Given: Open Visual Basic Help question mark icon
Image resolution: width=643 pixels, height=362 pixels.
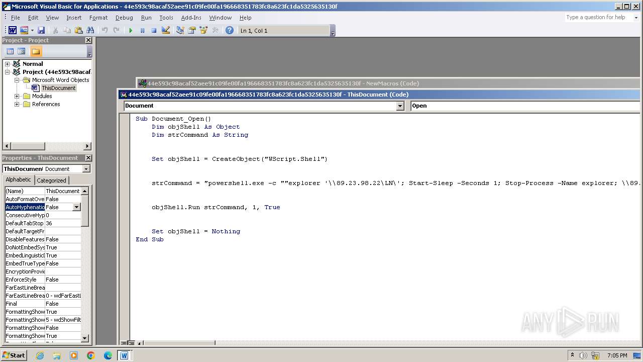Looking at the screenshot, I should [230, 31].
